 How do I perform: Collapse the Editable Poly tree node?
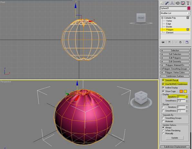[x=162, y=18]
